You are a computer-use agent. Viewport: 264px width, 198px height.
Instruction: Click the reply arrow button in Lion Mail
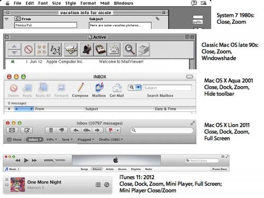tap(76, 130)
